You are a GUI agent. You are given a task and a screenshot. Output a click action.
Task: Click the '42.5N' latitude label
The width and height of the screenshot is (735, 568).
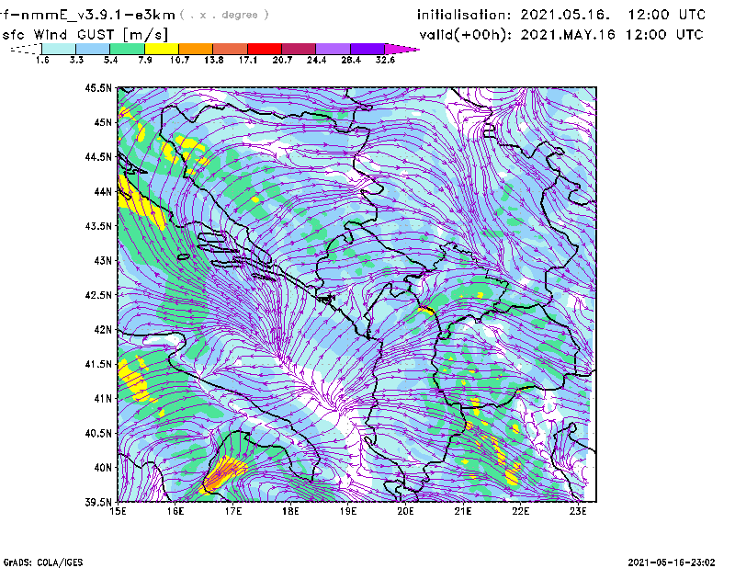pos(98,295)
